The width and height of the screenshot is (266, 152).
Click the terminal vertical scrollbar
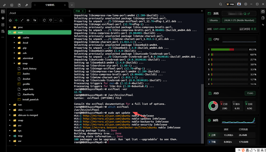pyautogui.click(x=202, y=114)
